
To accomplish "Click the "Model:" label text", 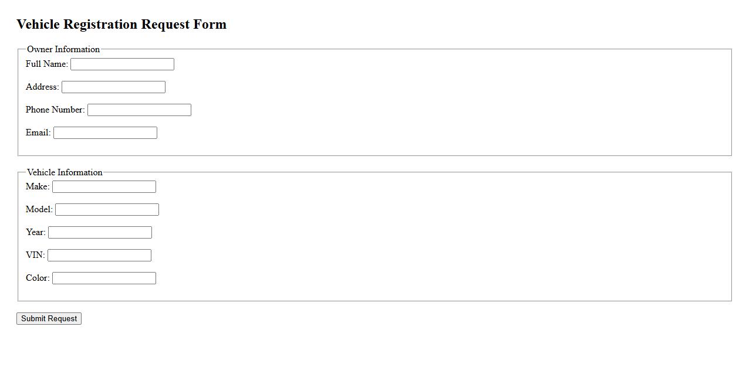I will (x=39, y=209).
